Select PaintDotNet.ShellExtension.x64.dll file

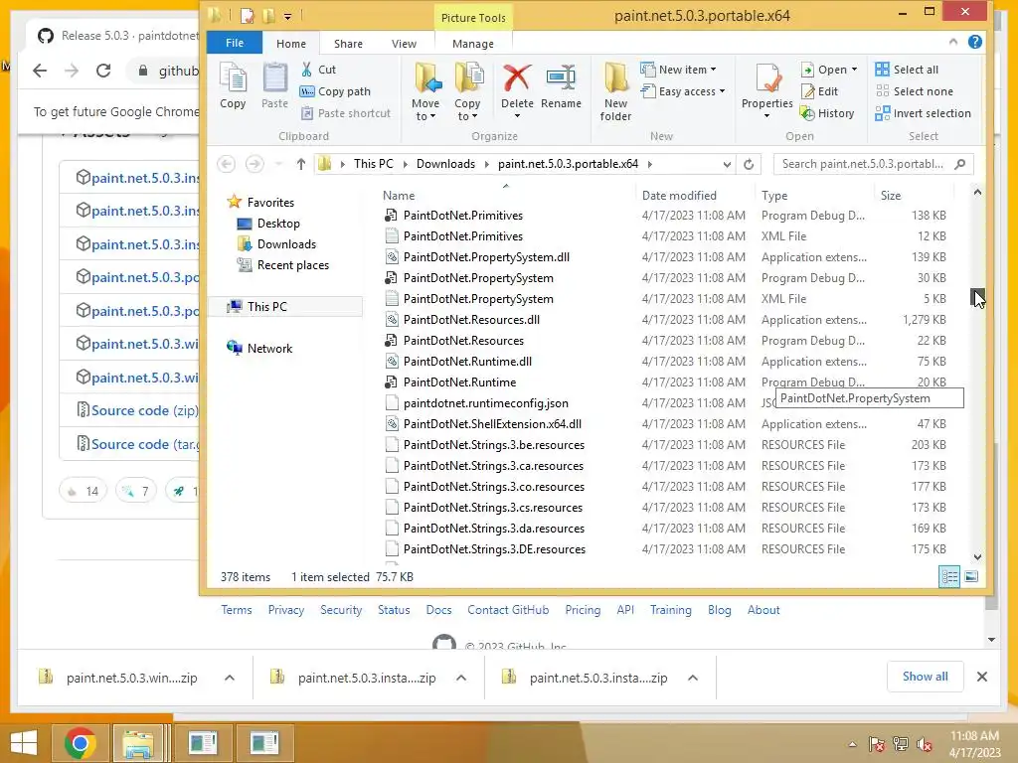492,423
